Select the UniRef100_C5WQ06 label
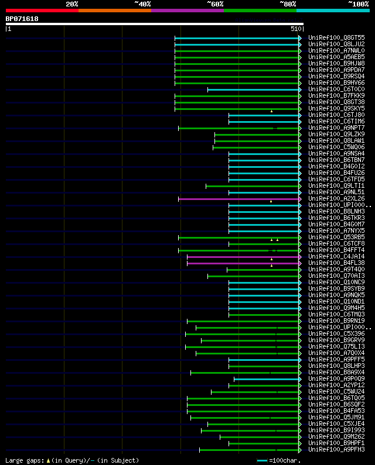This screenshot has height=465, width=375. (336, 147)
